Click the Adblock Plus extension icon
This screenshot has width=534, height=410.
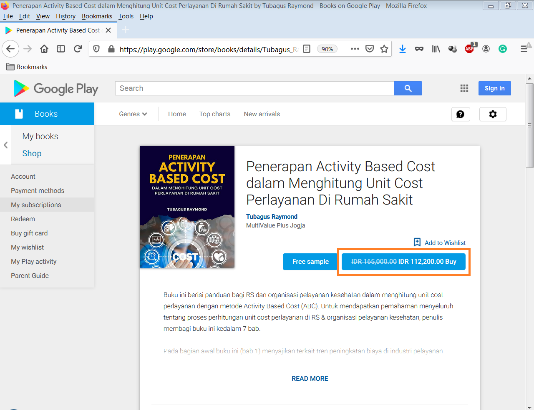(469, 49)
